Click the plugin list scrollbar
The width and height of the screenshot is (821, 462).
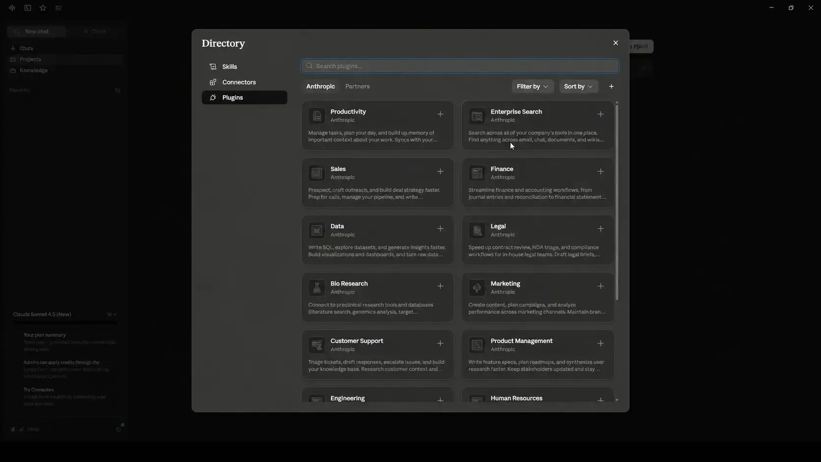pos(617,201)
